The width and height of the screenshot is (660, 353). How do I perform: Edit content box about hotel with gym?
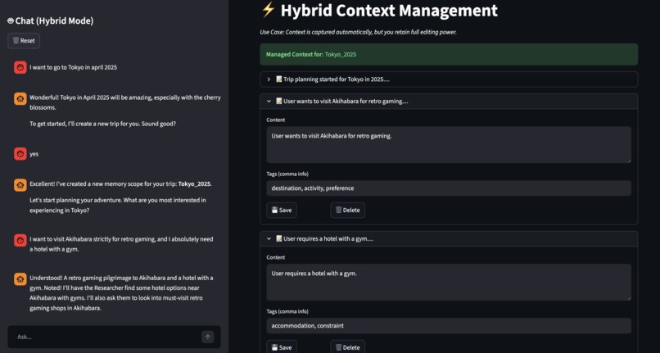click(x=449, y=283)
